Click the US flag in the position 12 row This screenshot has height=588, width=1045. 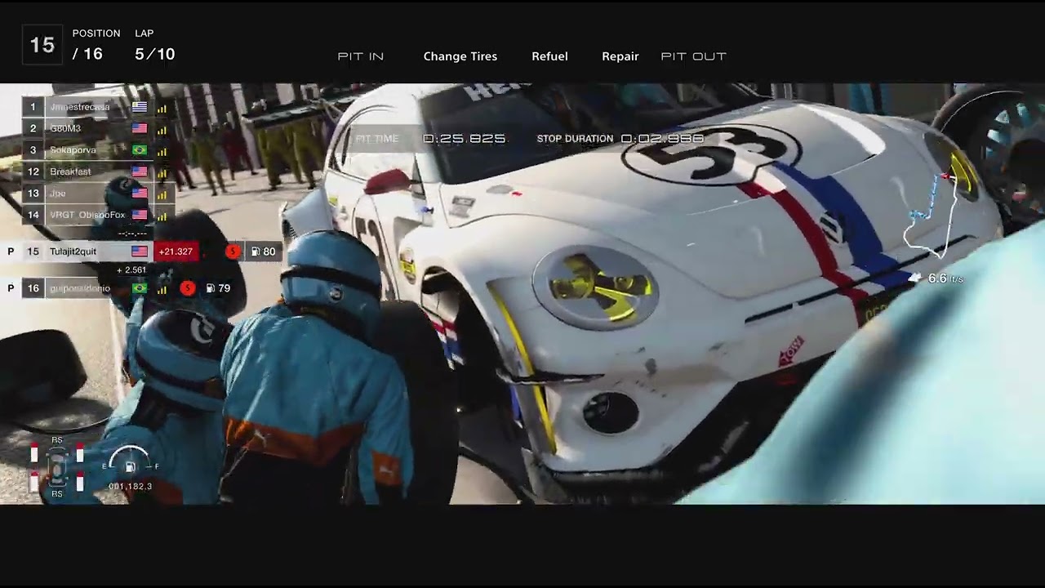140,171
